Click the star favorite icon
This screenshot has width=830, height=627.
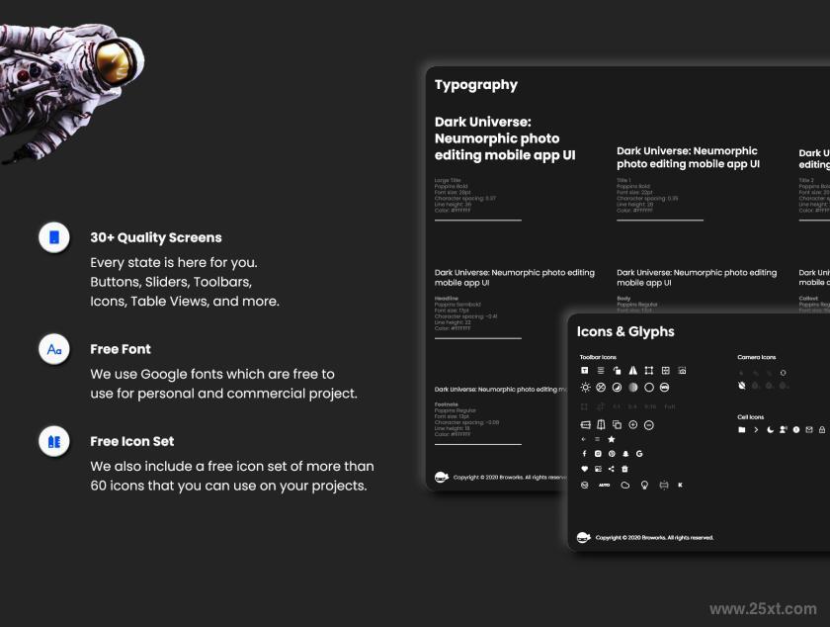[612, 439]
